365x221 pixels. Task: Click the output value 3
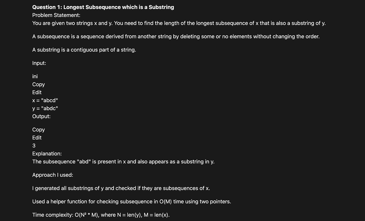[34, 146]
